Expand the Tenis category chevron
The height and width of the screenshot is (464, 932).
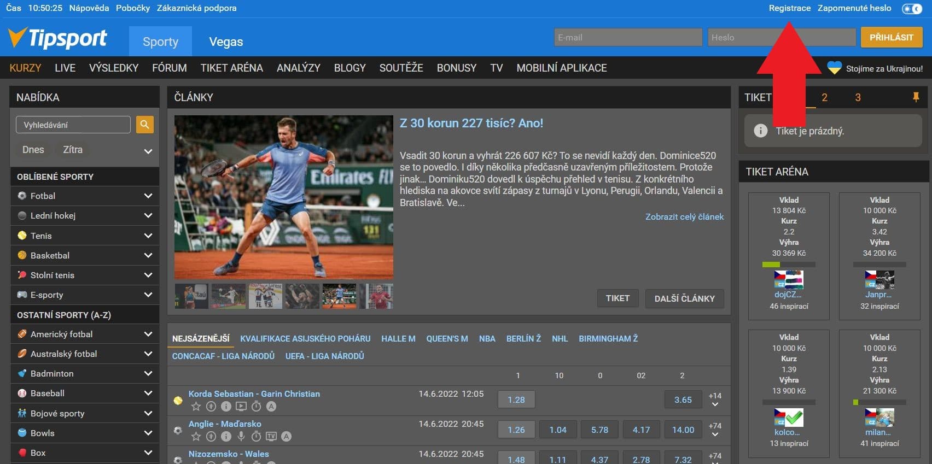148,236
